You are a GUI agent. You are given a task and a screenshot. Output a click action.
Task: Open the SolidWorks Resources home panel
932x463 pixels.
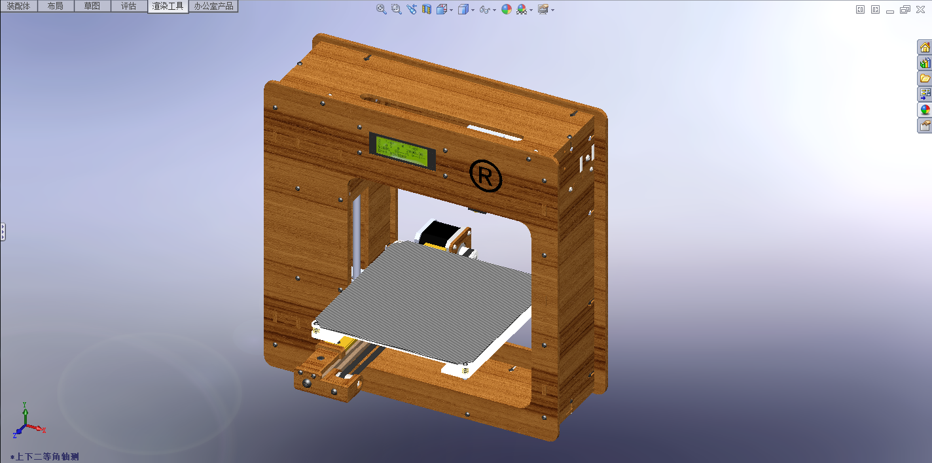(x=924, y=46)
